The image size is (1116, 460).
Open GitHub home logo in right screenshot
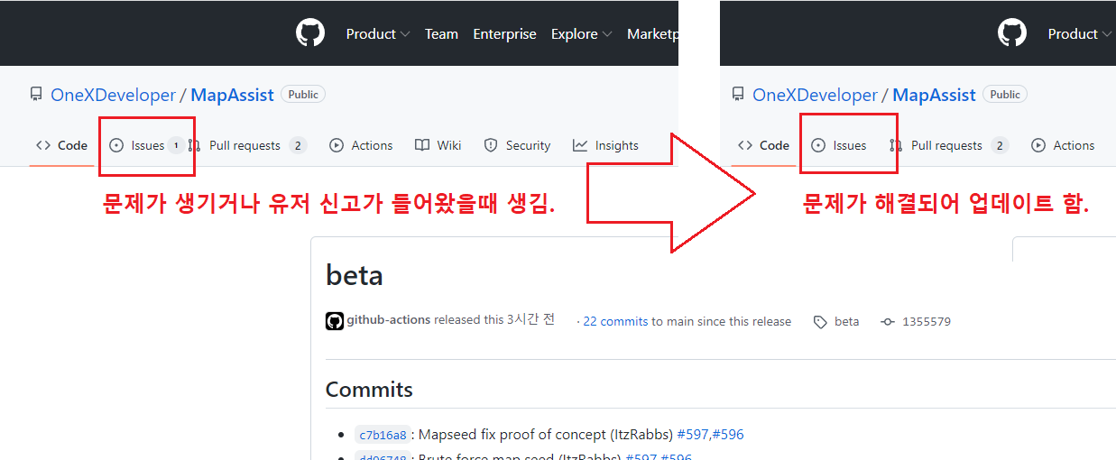pyautogui.click(x=1012, y=33)
